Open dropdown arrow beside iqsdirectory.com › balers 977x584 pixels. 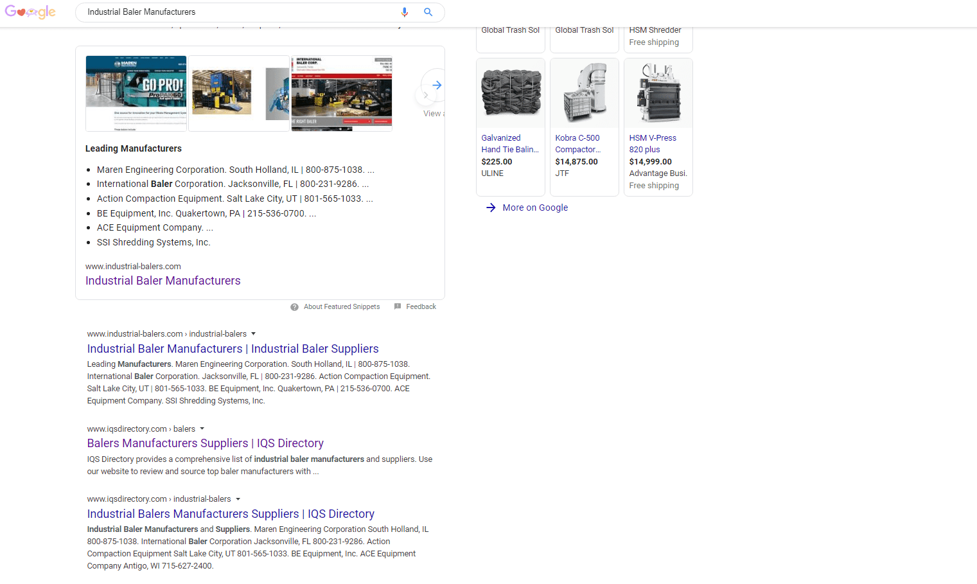click(x=202, y=429)
